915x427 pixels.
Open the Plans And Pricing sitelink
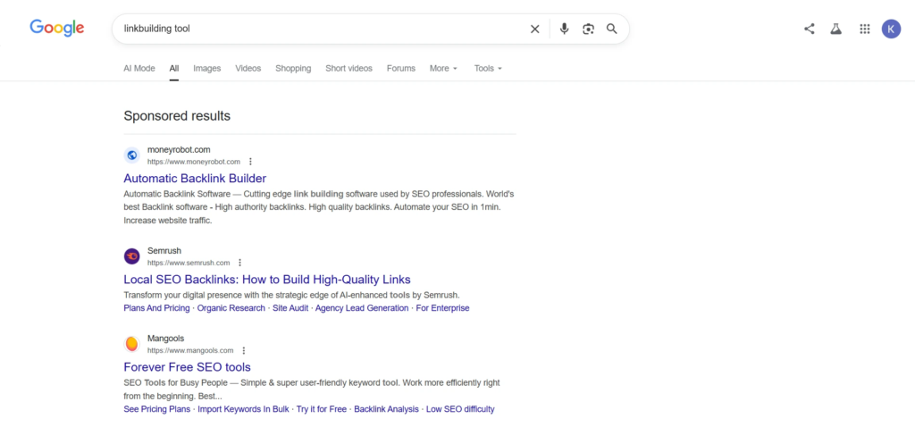(156, 308)
